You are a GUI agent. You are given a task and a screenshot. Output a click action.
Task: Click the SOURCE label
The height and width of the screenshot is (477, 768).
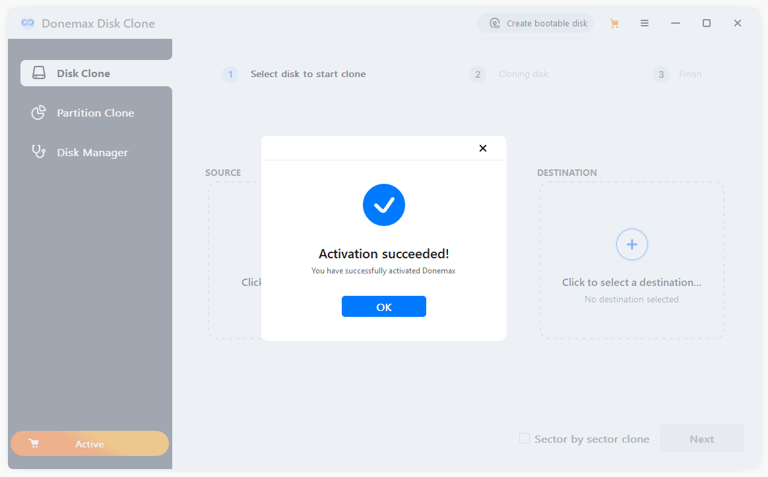click(x=223, y=172)
